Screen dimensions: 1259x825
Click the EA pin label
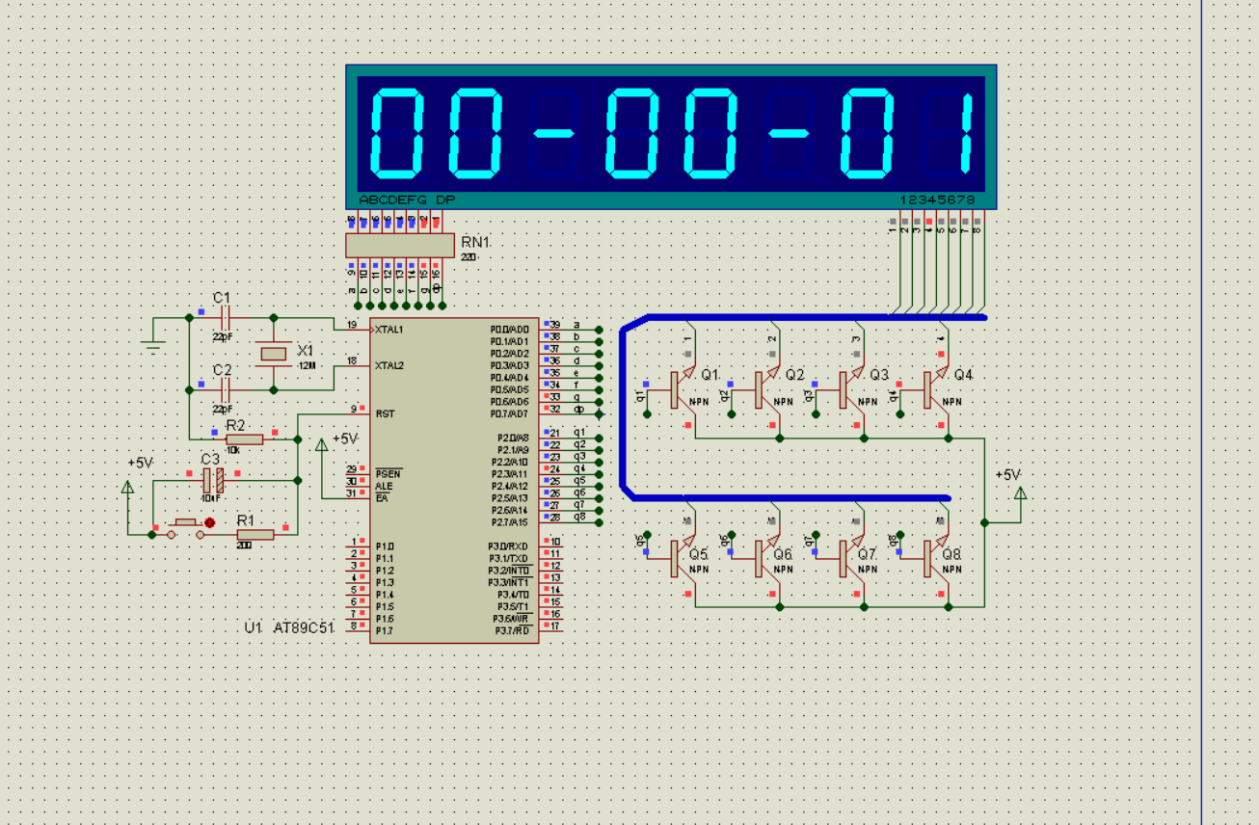pyautogui.click(x=381, y=497)
